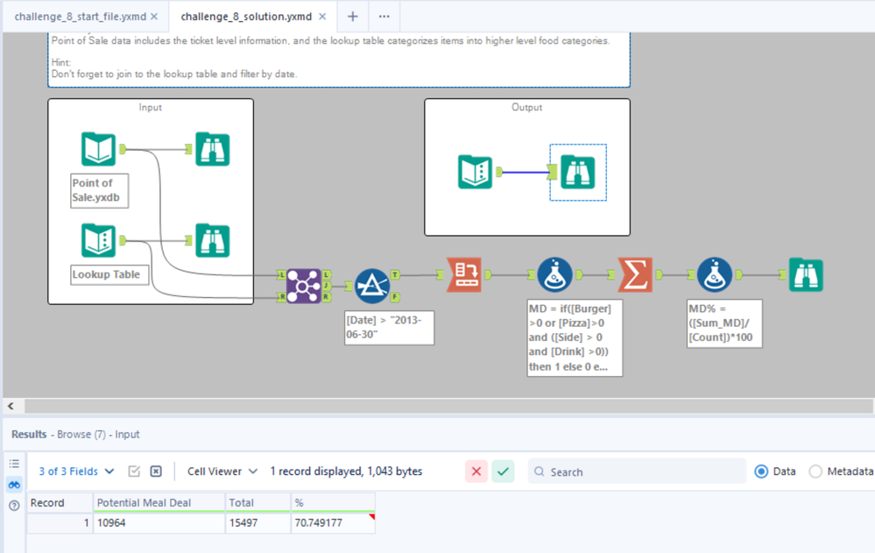Click the green checkmark apply button
The width and height of the screenshot is (875, 553).
click(x=503, y=471)
